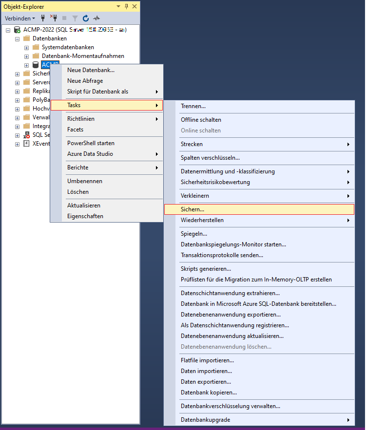Image resolution: width=366 pixels, height=430 pixels.
Task: Collapse the Datenbanken folder node
Action: click(17, 38)
